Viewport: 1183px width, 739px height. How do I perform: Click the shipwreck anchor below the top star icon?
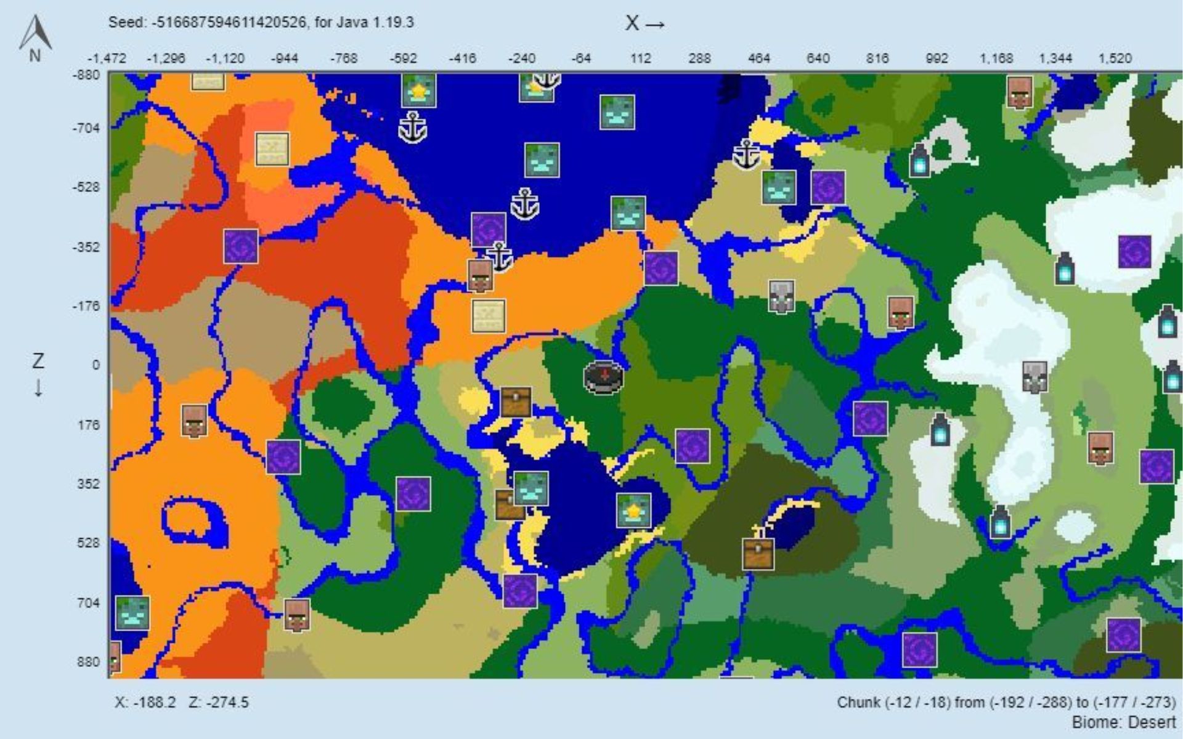pos(413,127)
